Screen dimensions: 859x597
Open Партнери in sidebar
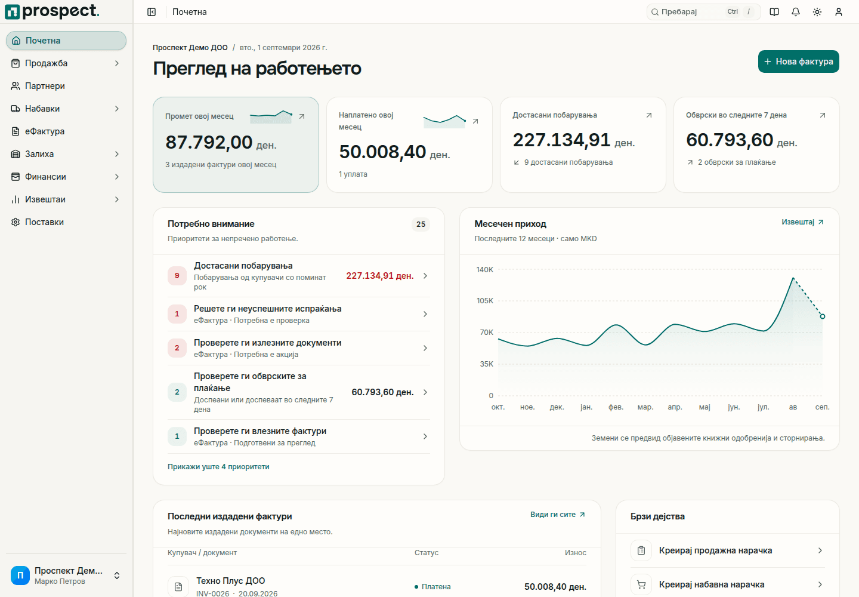click(x=66, y=86)
